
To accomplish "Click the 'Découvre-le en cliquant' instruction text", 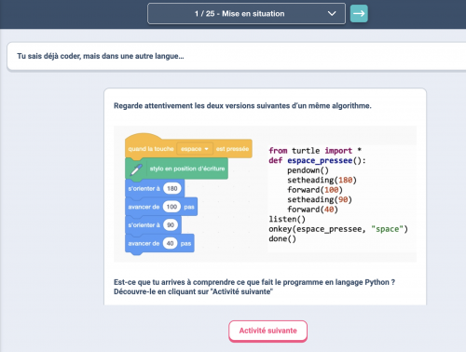I will 193,291.
